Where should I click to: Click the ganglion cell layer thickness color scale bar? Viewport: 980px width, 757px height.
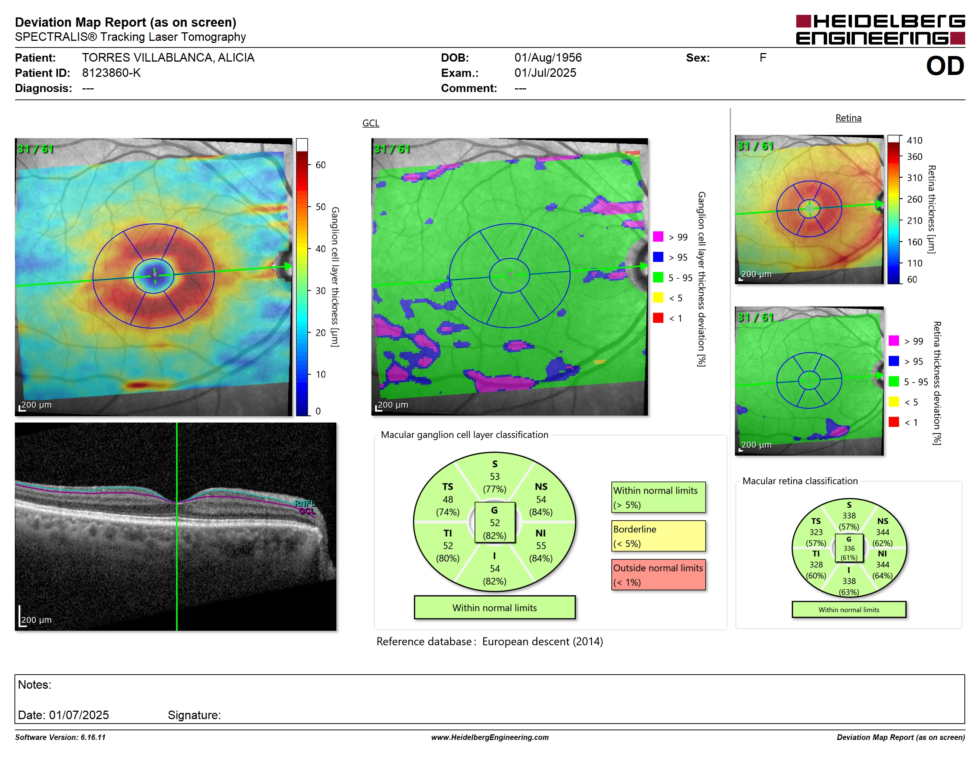(301, 277)
